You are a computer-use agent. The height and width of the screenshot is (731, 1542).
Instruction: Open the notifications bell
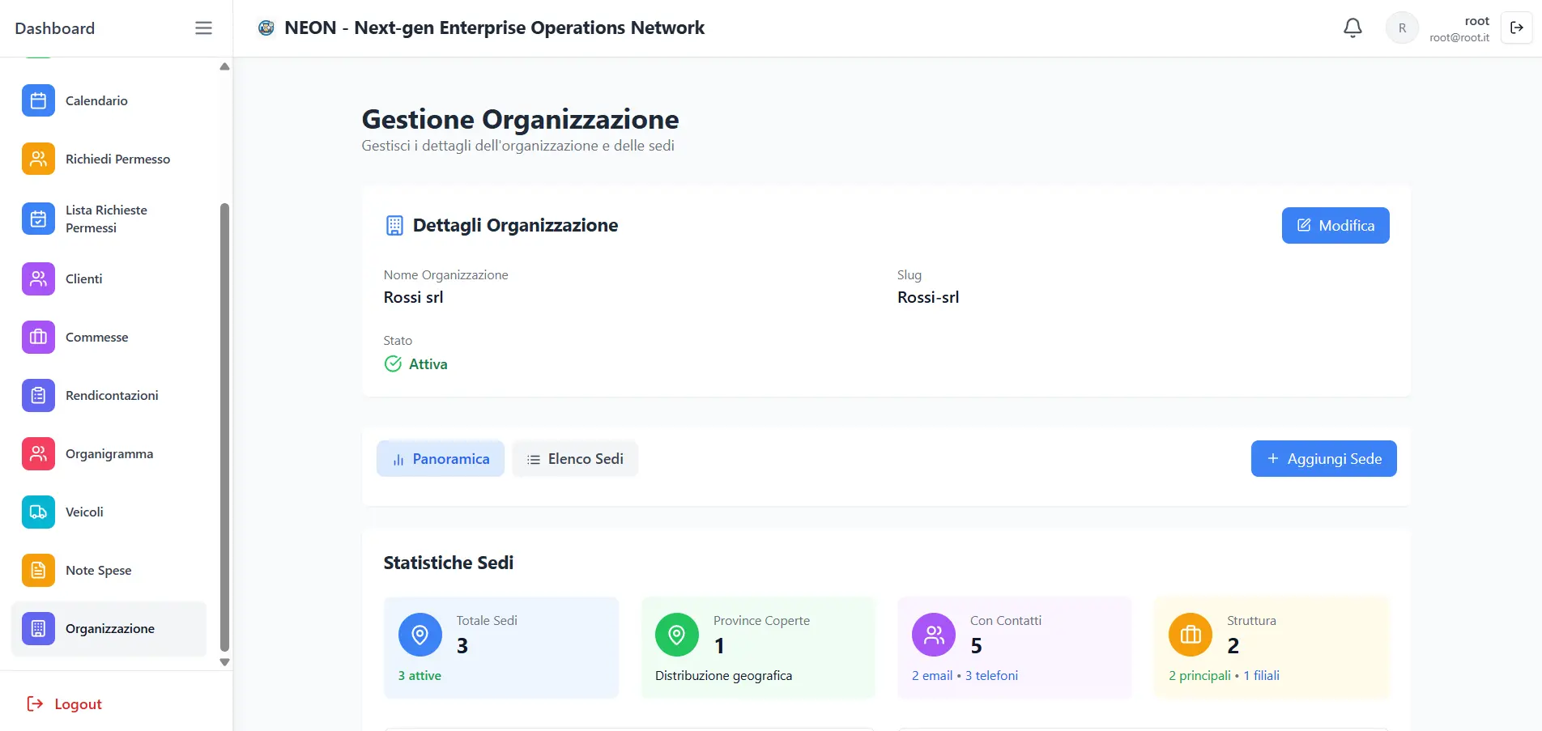[x=1351, y=27]
